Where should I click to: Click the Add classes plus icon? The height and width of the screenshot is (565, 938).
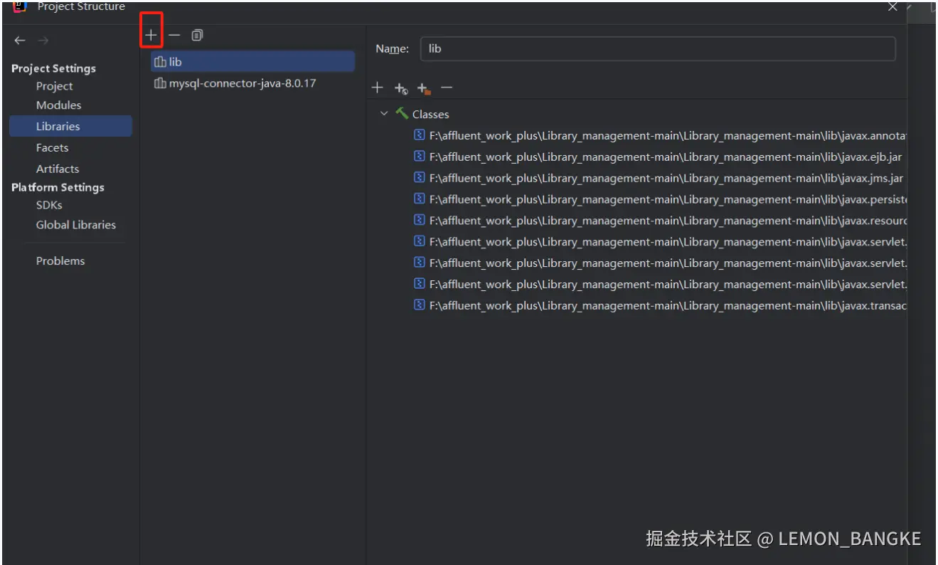[378, 88]
